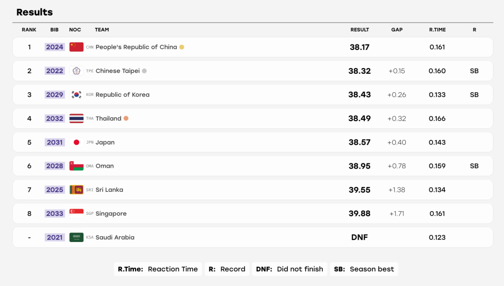Click result time 38.43
Screen dimensions: 504x286
click(x=360, y=95)
